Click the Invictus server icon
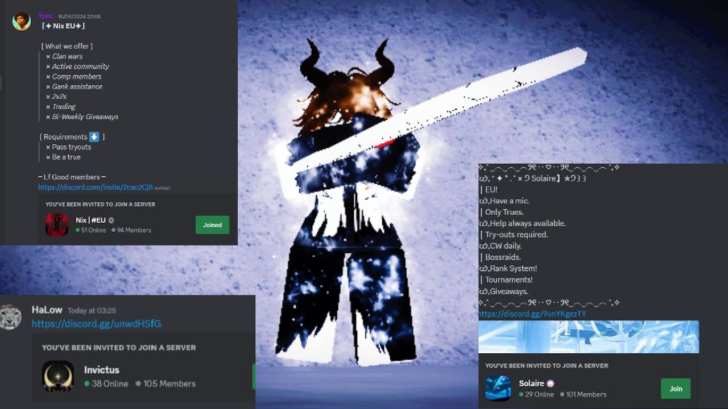This screenshot has width=728, height=409. point(57,376)
